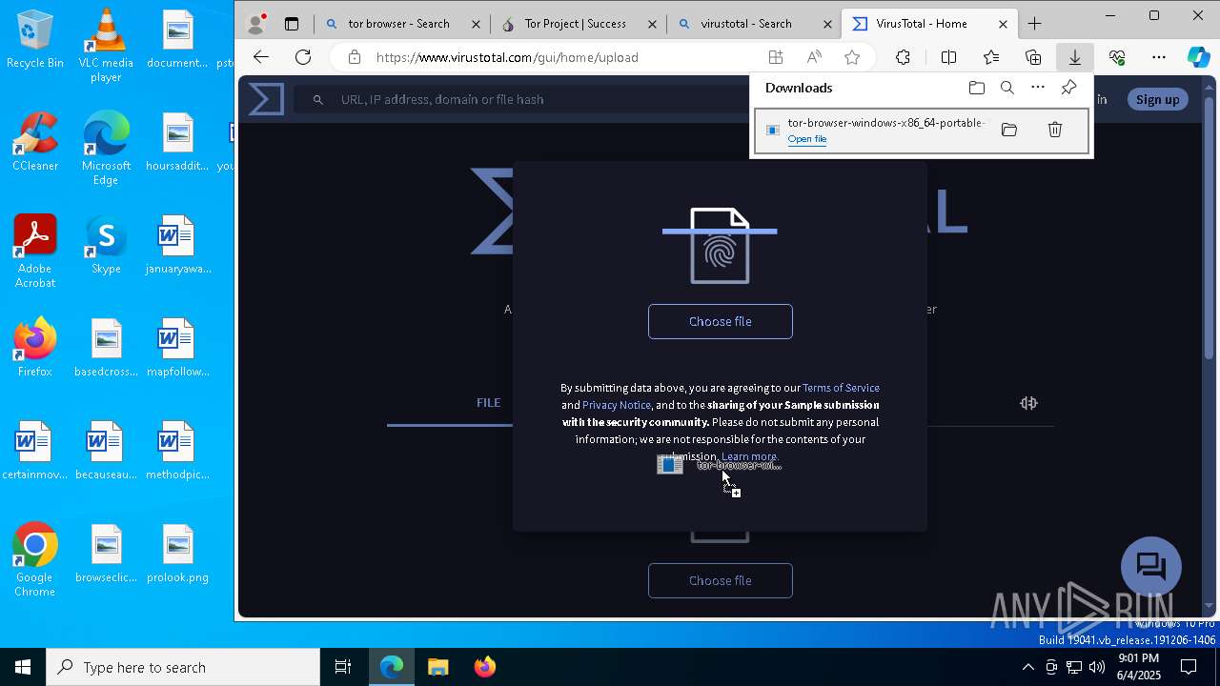Screen dimensions: 1220x686
Task: Click the Edge profile avatar
Action: click(255, 24)
